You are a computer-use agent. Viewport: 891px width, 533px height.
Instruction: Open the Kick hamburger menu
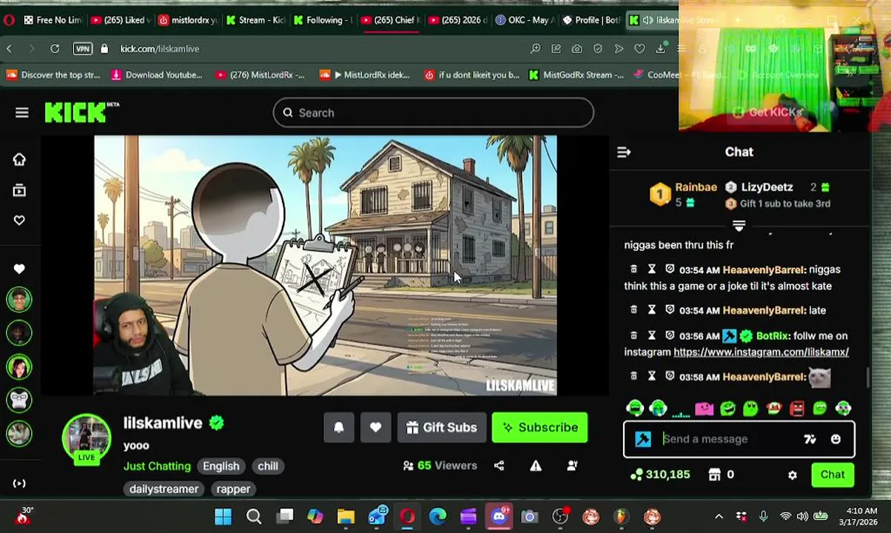(21, 113)
